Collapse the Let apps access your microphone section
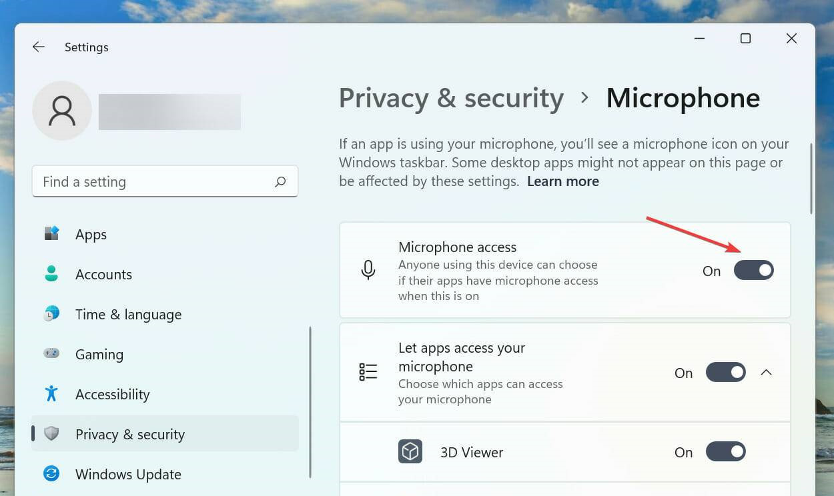834x496 pixels. (x=766, y=372)
